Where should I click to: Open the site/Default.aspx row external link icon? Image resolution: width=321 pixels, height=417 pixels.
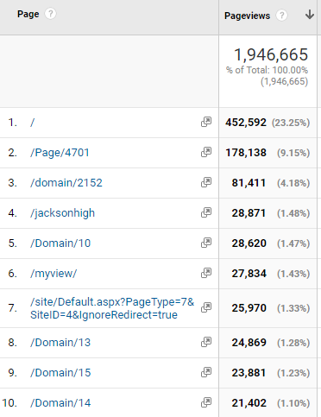(206, 307)
